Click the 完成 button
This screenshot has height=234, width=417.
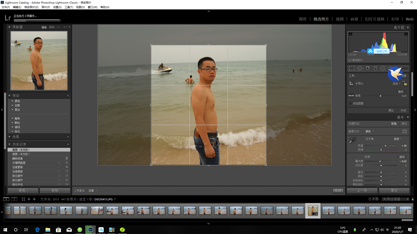[x=338, y=191]
